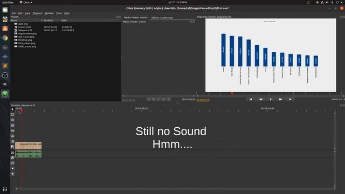Click the Record audio tool
345x194 pixels.
12,169
